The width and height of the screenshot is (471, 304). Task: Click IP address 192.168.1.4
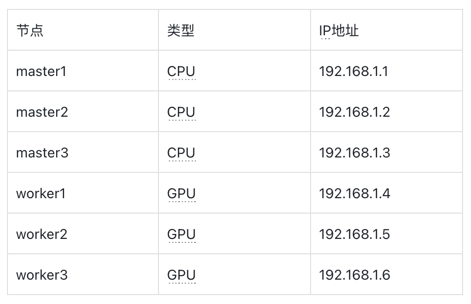pyautogui.click(x=354, y=194)
